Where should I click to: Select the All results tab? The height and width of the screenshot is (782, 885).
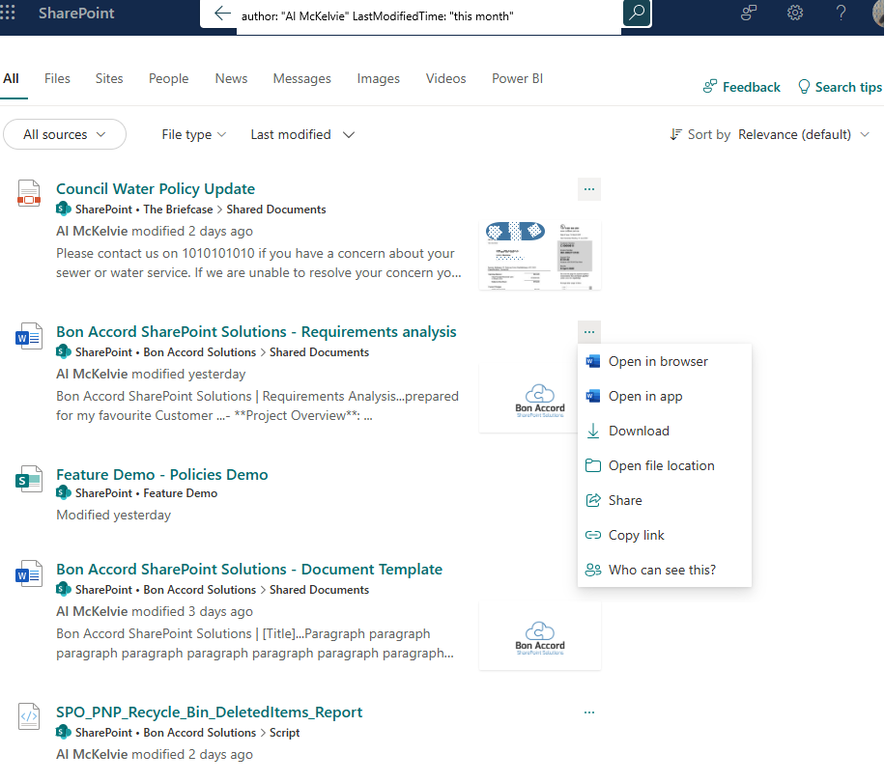[11, 78]
